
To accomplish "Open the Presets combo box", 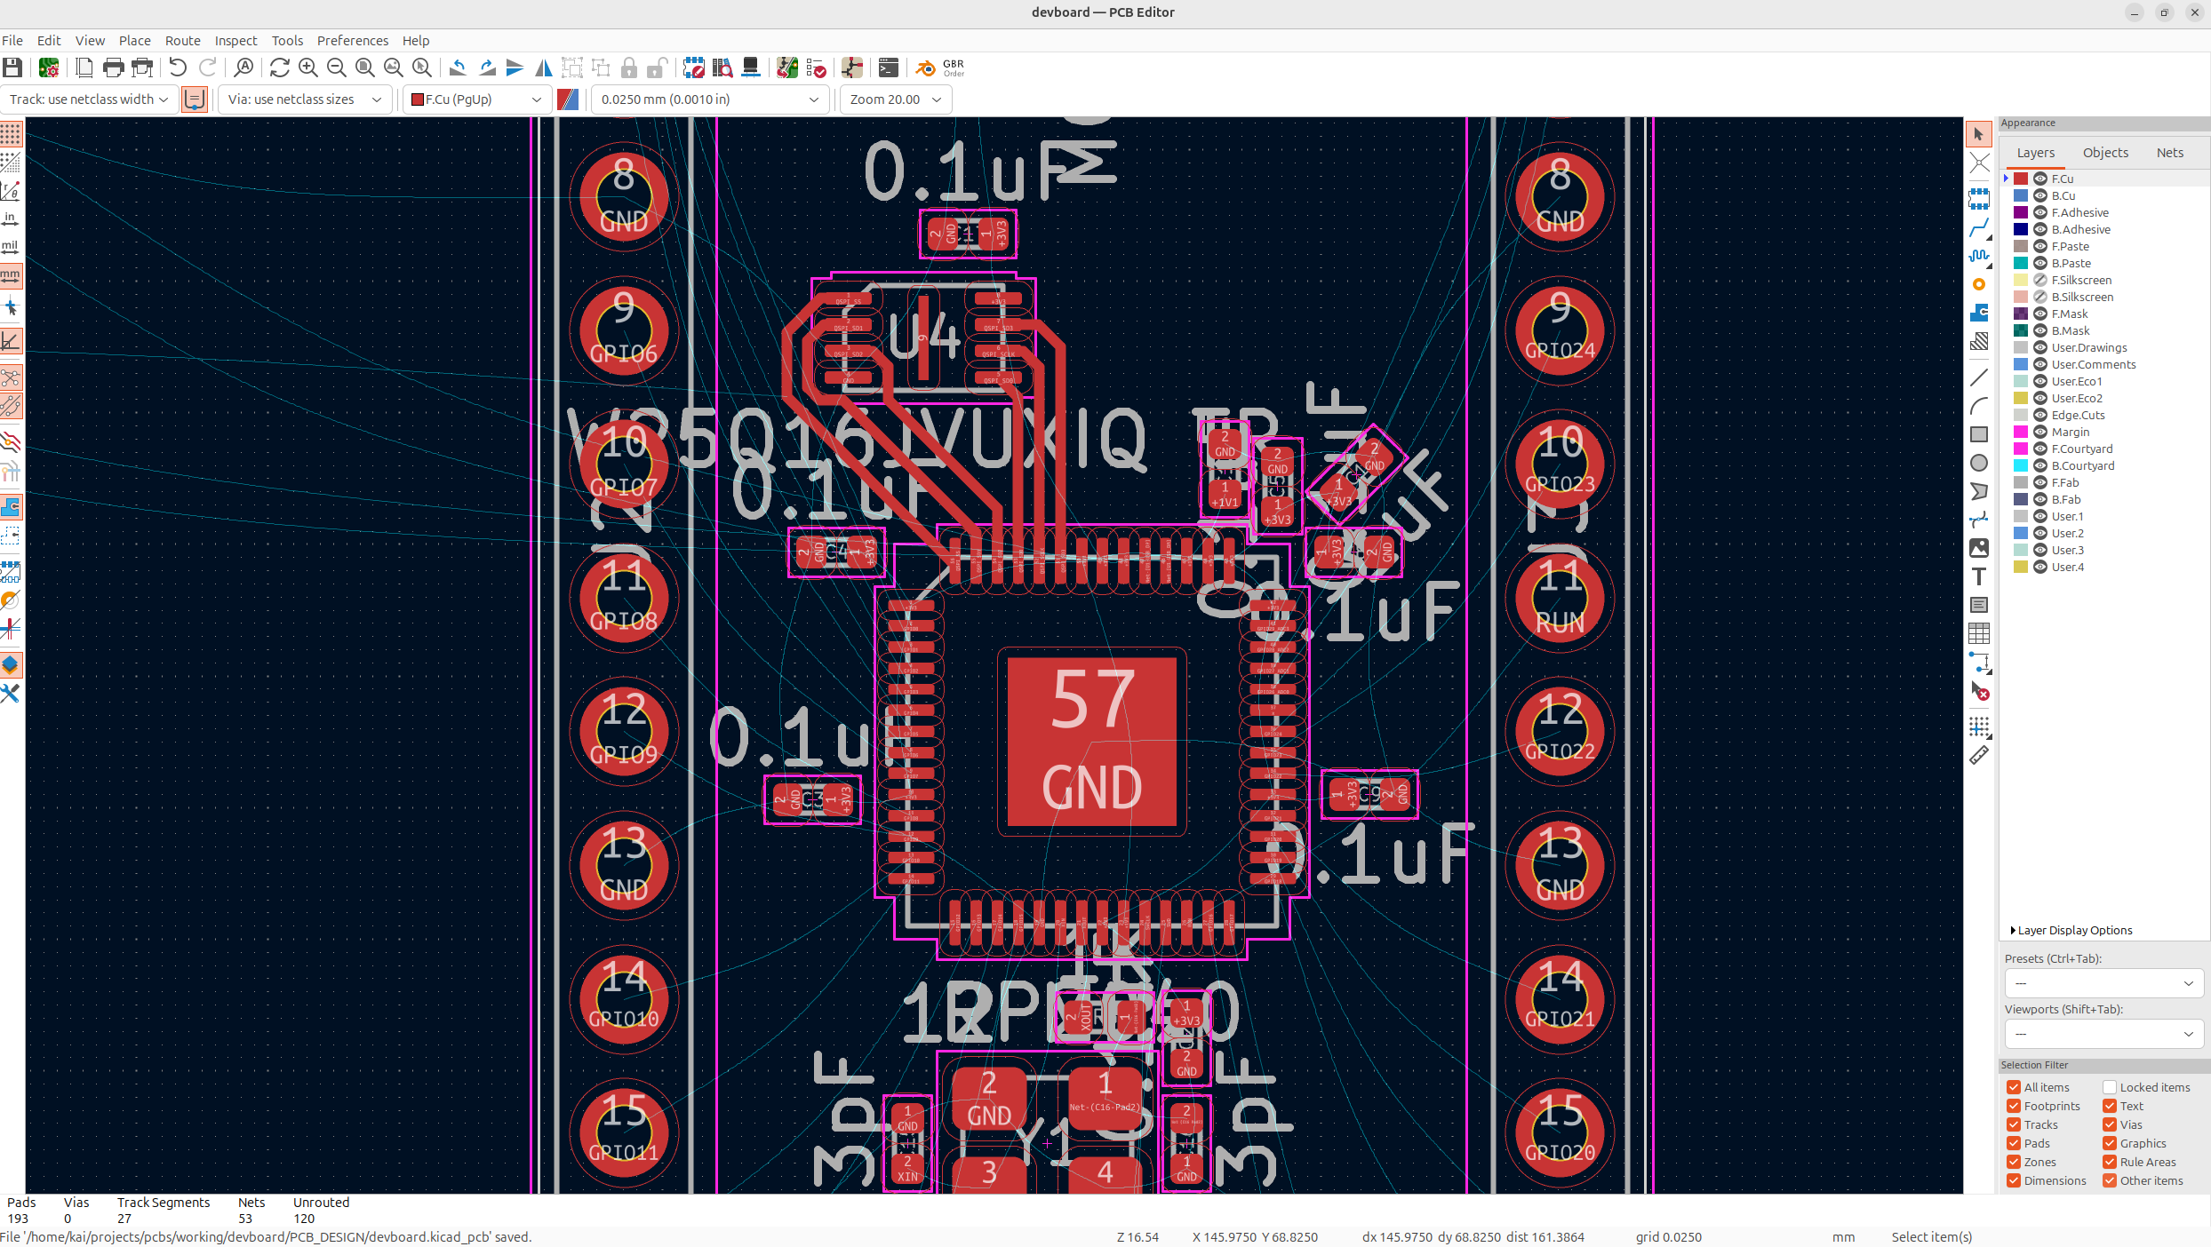I will 2103,983.
